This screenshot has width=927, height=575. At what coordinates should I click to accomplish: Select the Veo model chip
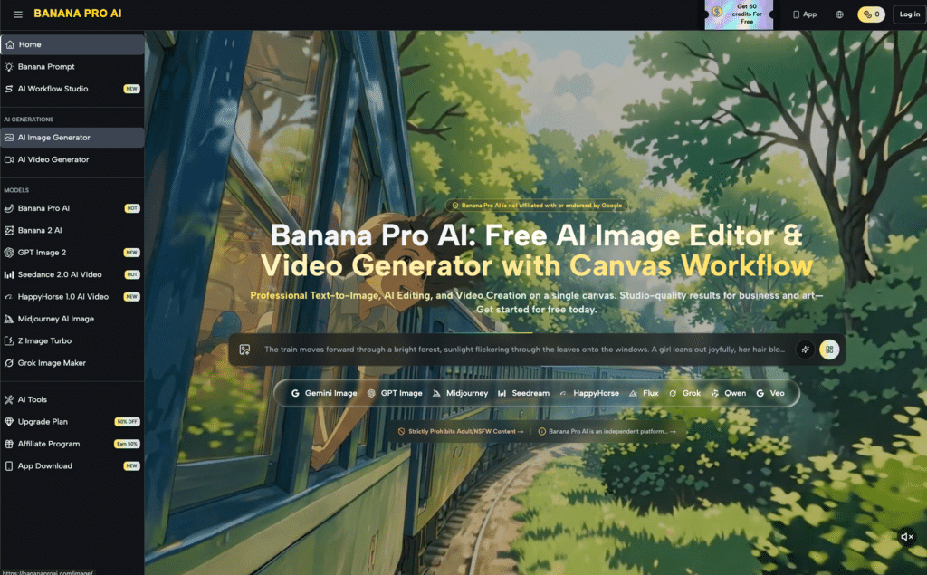770,394
